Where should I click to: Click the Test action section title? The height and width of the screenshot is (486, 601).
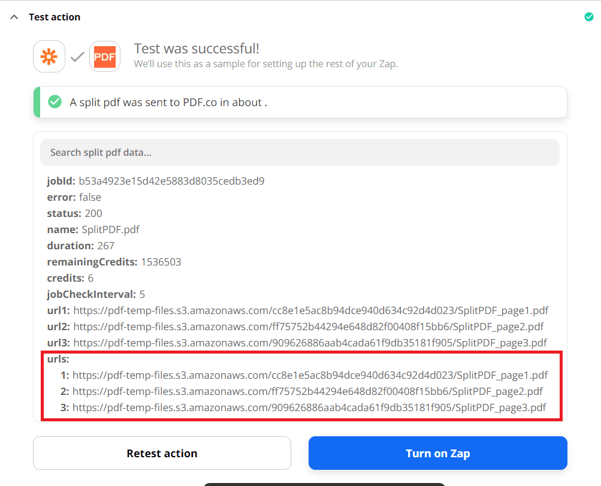55,17
